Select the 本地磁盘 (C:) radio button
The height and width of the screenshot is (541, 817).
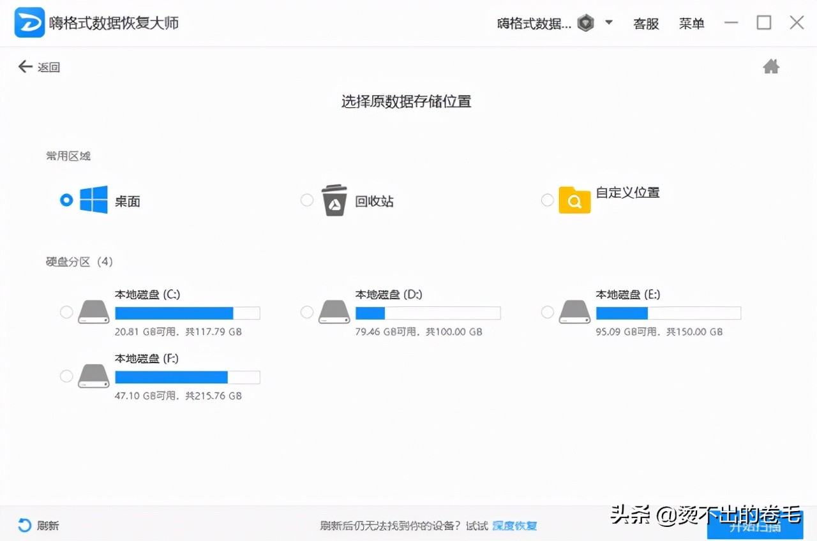point(66,312)
